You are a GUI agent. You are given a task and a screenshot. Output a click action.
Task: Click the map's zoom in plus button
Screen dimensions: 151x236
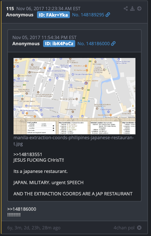[133, 111]
